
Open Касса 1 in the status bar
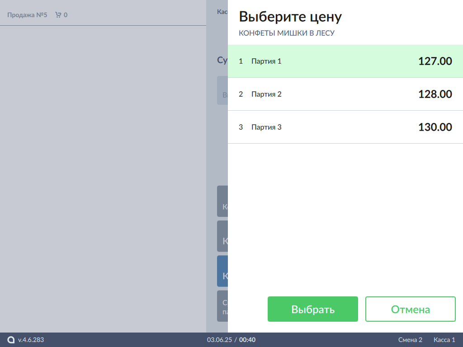[x=444, y=340]
